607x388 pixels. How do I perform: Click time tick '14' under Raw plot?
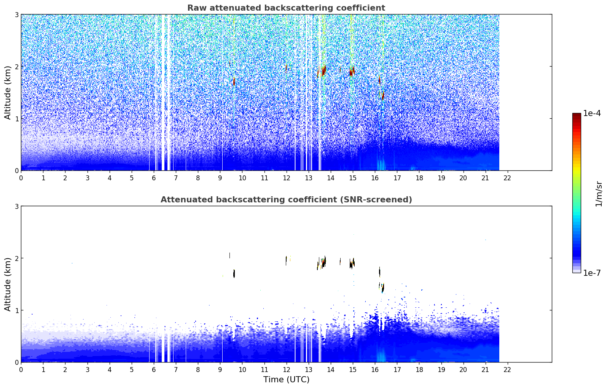[331, 178]
